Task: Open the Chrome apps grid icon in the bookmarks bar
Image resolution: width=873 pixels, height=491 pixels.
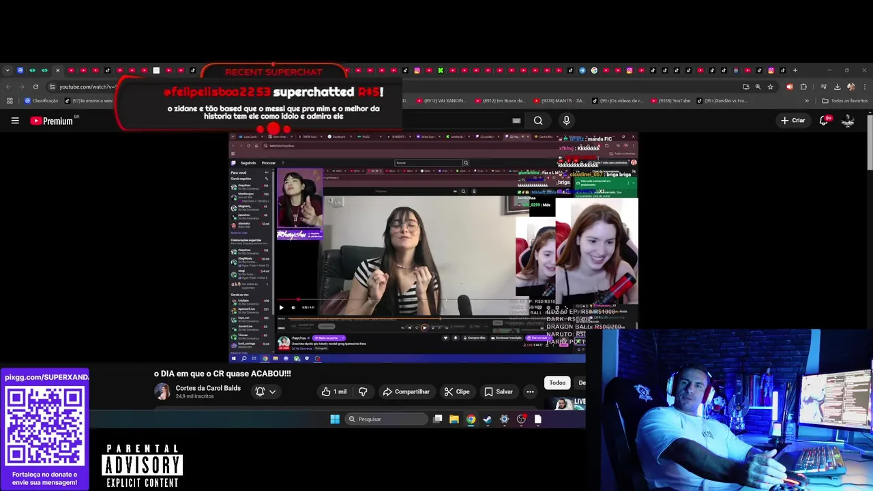Action: [x=10, y=101]
